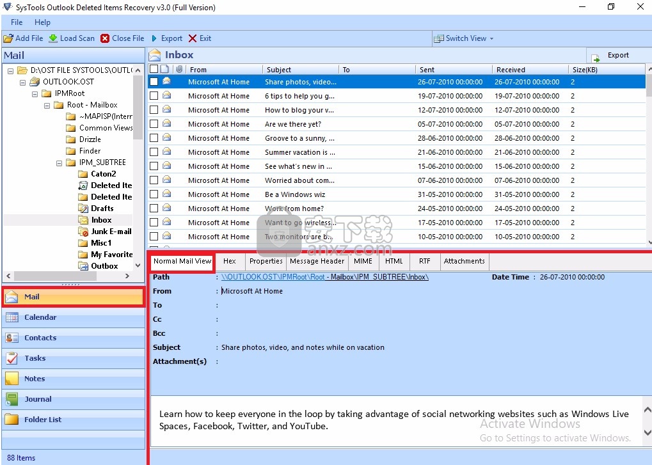Screen dimensions: 652x465
Task: Switch to the Properties tab
Action: [x=266, y=261]
